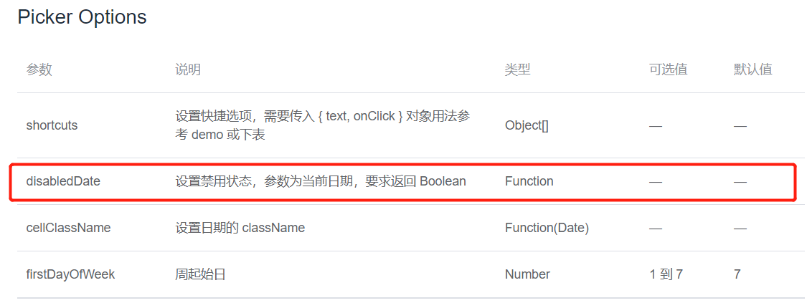Viewport: 807px width, 303px height.
Task: Click the firstDayOfWeek parameter name
Action: click(70, 274)
